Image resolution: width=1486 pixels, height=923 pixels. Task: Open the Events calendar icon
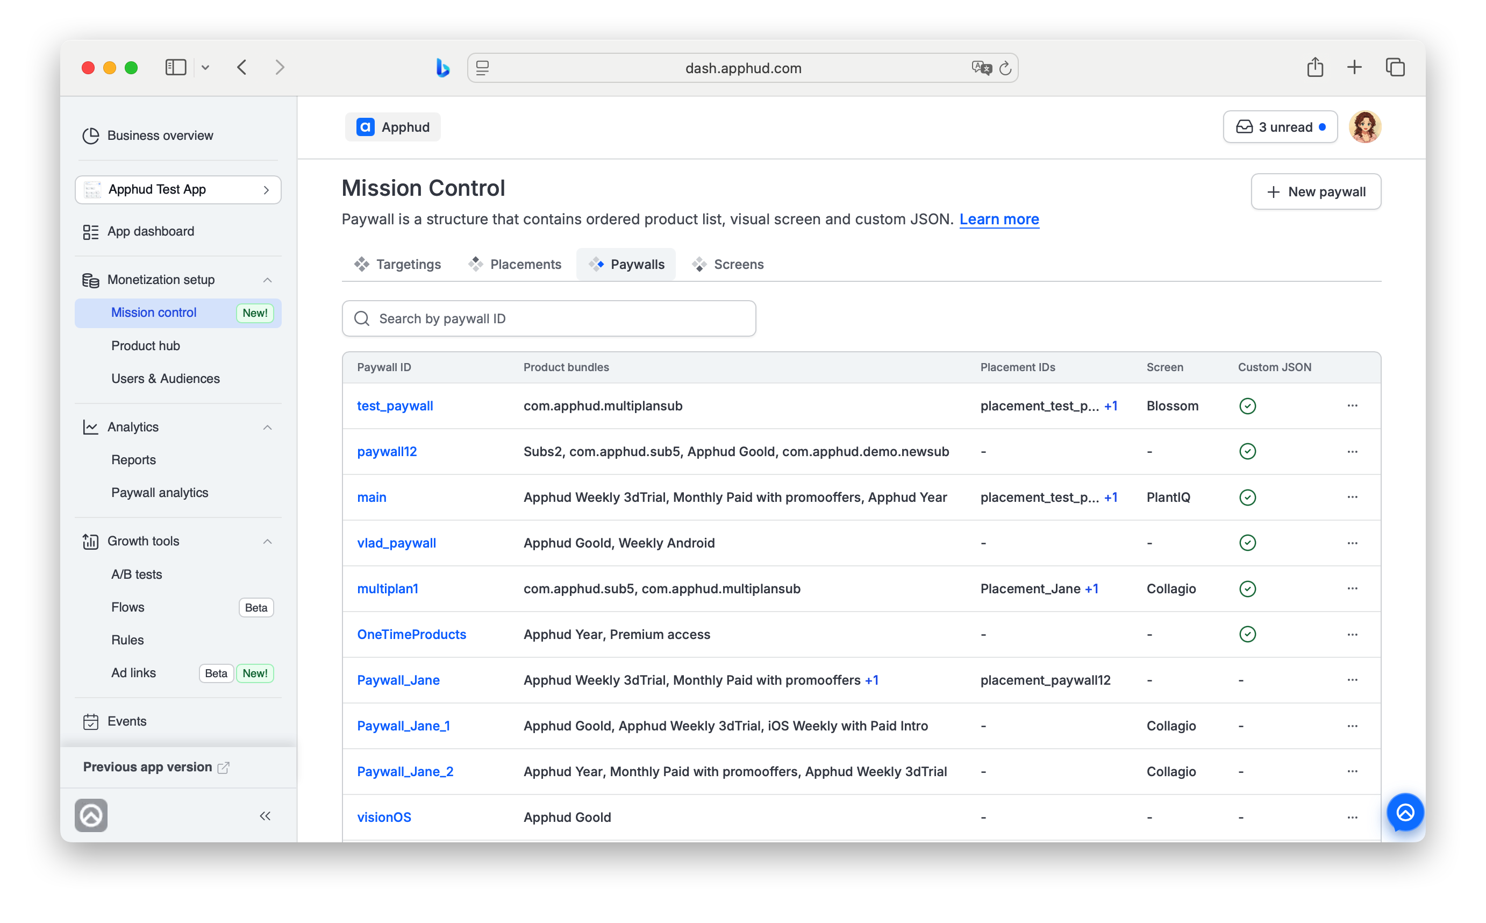90,722
